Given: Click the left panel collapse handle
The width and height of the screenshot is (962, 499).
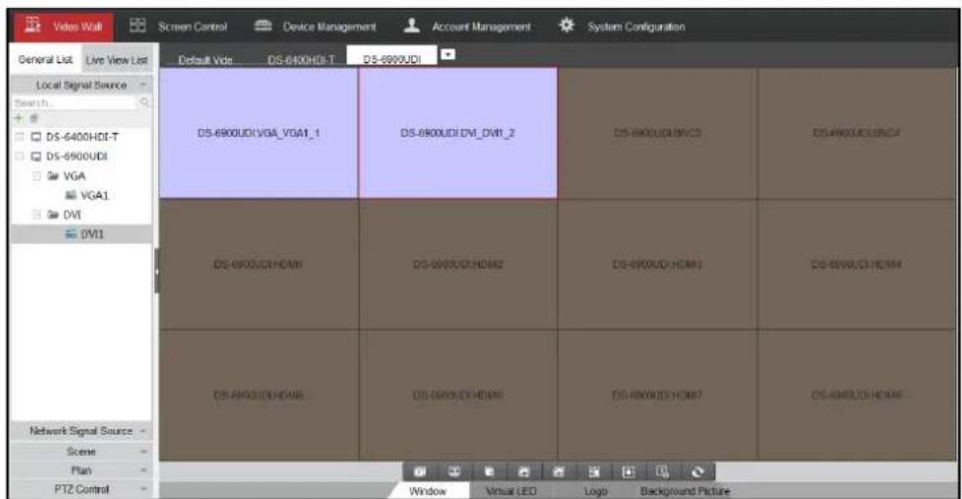Looking at the screenshot, I should tap(156, 270).
